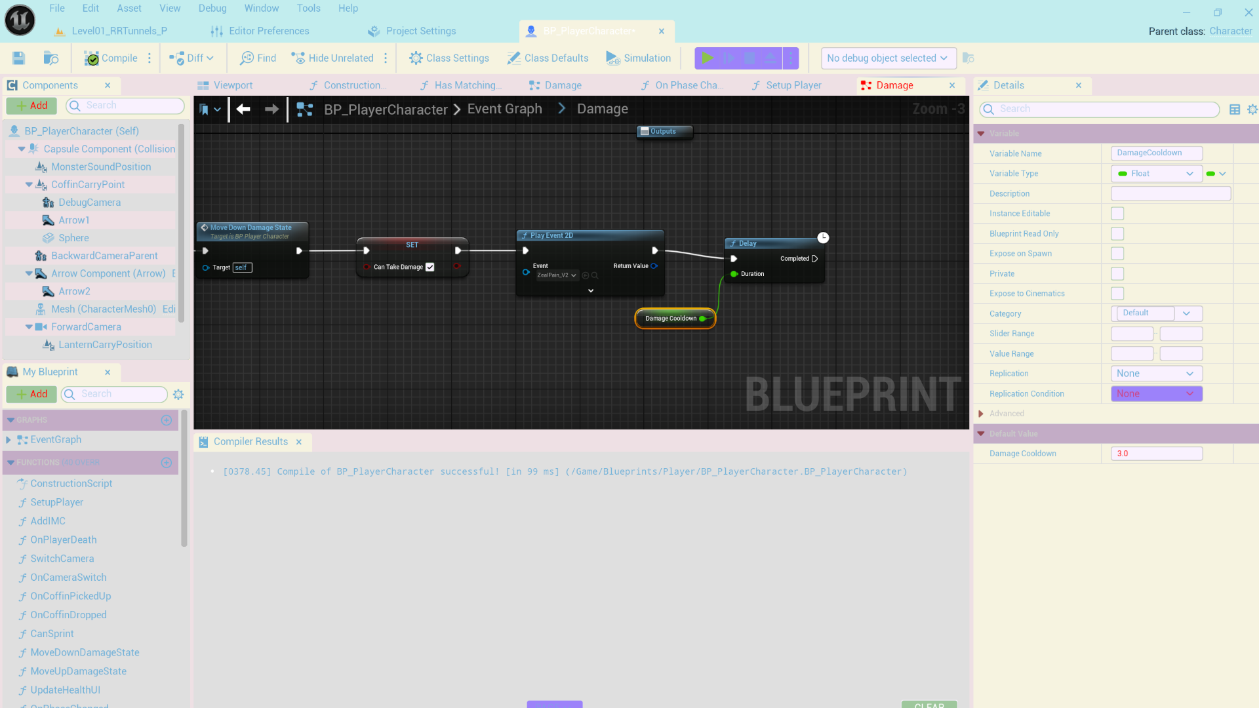Open the compile options three-dot menu
Image resolution: width=1259 pixels, height=708 pixels.
click(x=150, y=58)
